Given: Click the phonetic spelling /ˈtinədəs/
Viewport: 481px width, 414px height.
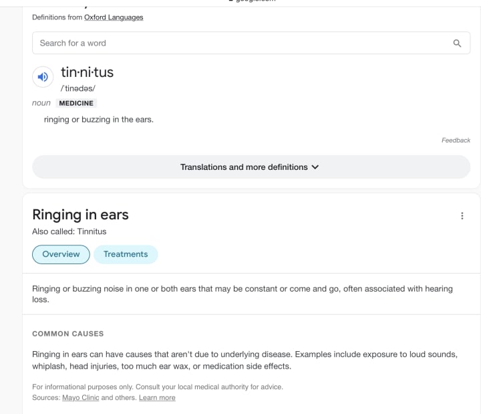Looking at the screenshot, I should (x=78, y=88).
